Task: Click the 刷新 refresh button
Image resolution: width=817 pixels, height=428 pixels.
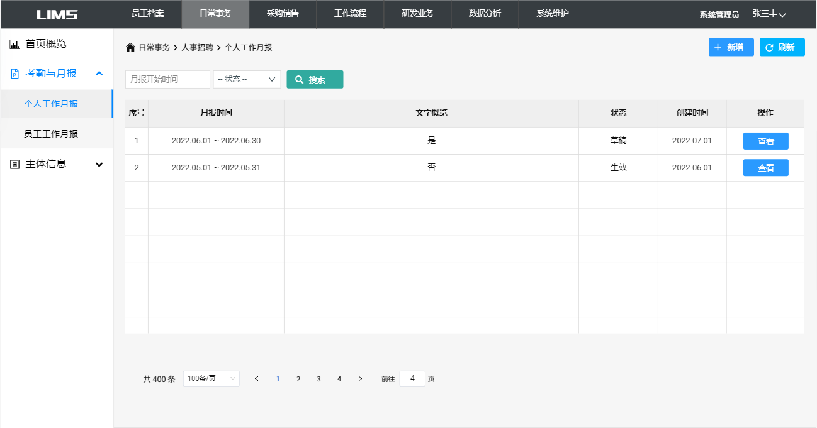Action: pos(782,47)
